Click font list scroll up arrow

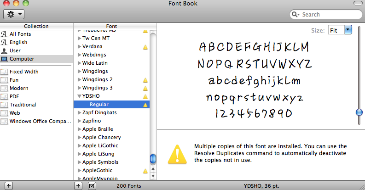click(x=153, y=168)
